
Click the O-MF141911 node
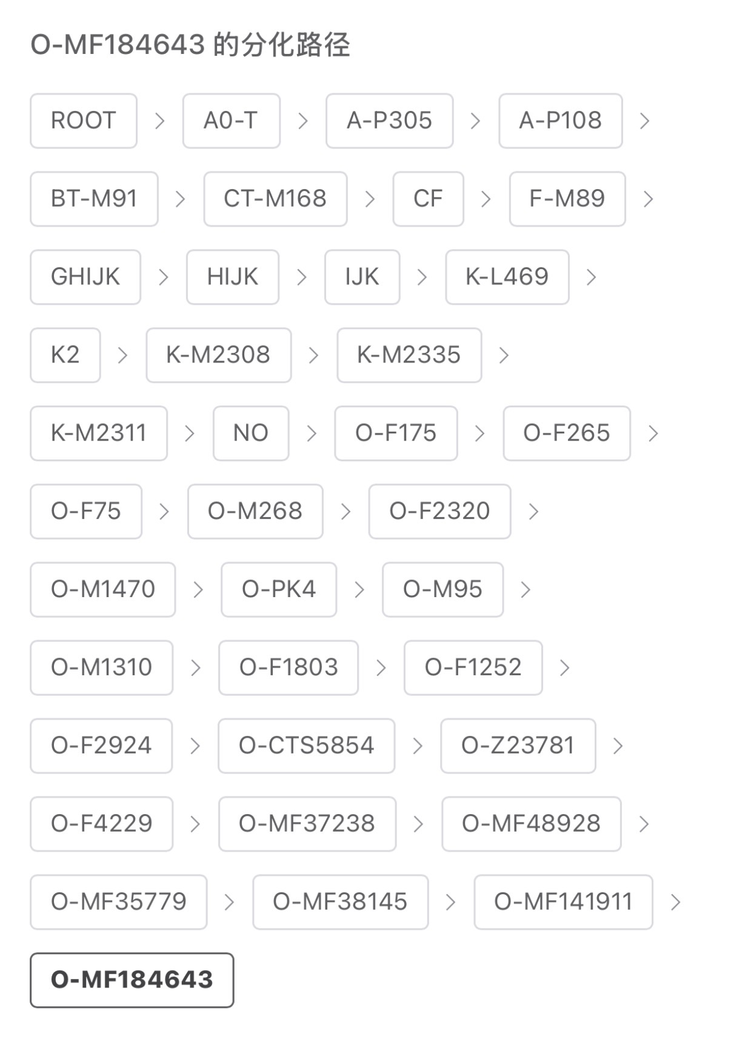click(563, 902)
